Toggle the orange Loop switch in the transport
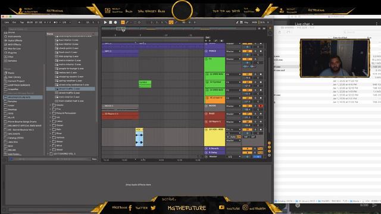Image resolution: width=381 pixels, height=214 pixels. click(171, 23)
